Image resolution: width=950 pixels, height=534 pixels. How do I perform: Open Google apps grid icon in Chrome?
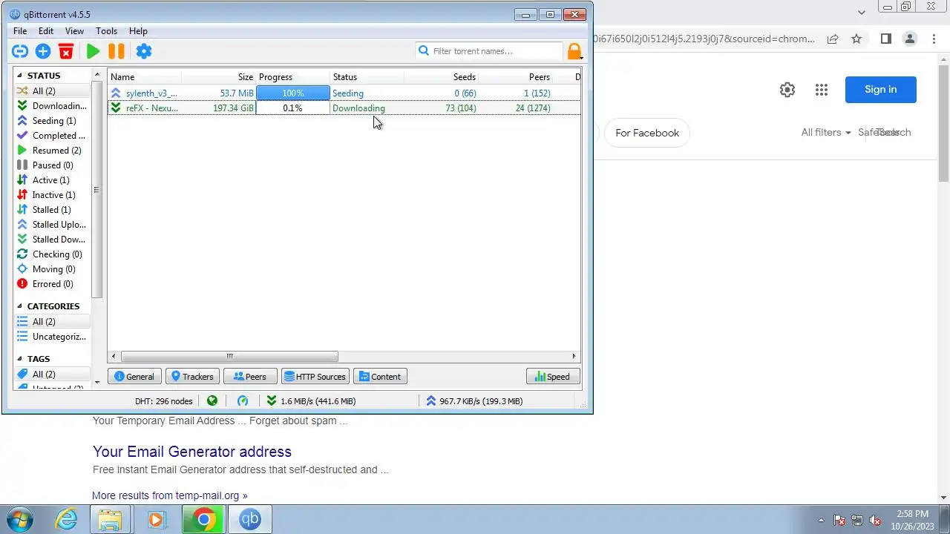coord(821,90)
